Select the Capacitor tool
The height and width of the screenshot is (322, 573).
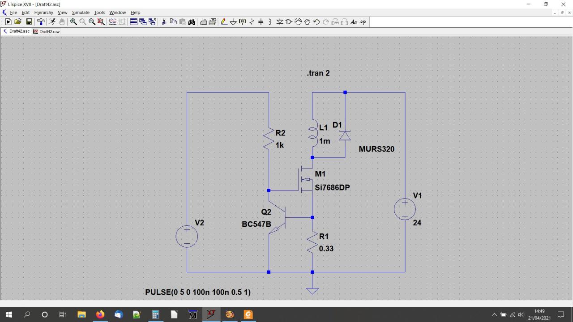pyautogui.click(x=261, y=22)
